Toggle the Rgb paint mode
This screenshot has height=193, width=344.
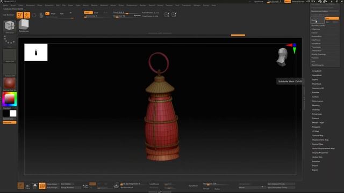62,13
